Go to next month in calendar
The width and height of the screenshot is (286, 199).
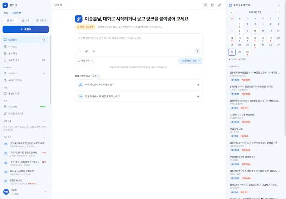(x=279, y=13)
